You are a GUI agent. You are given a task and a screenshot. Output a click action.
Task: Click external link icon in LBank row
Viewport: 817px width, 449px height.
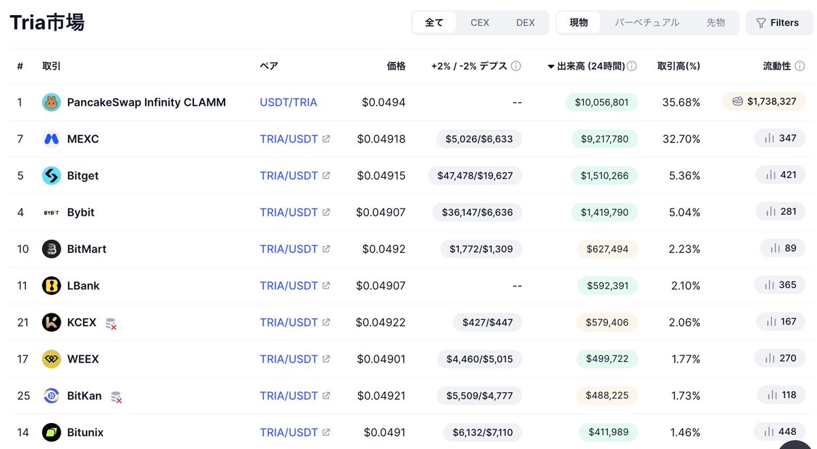tap(326, 285)
